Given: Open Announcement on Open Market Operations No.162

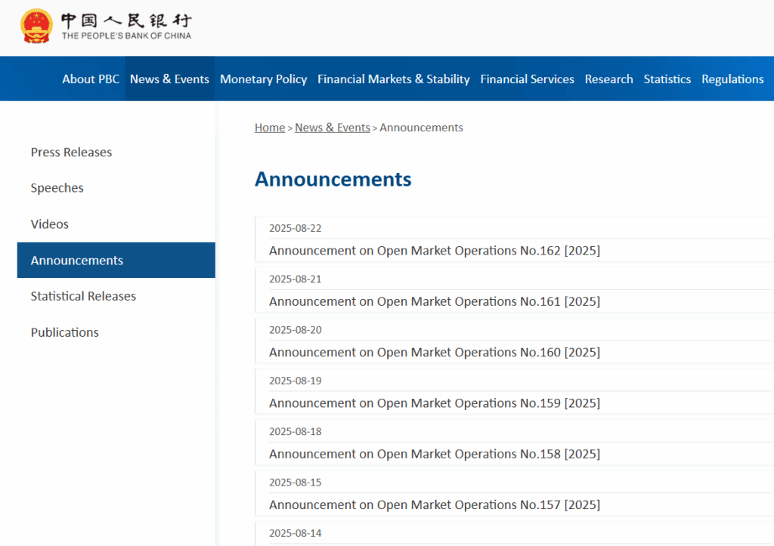Looking at the screenshot, I should pyautogui.click(x=435, y=251).
